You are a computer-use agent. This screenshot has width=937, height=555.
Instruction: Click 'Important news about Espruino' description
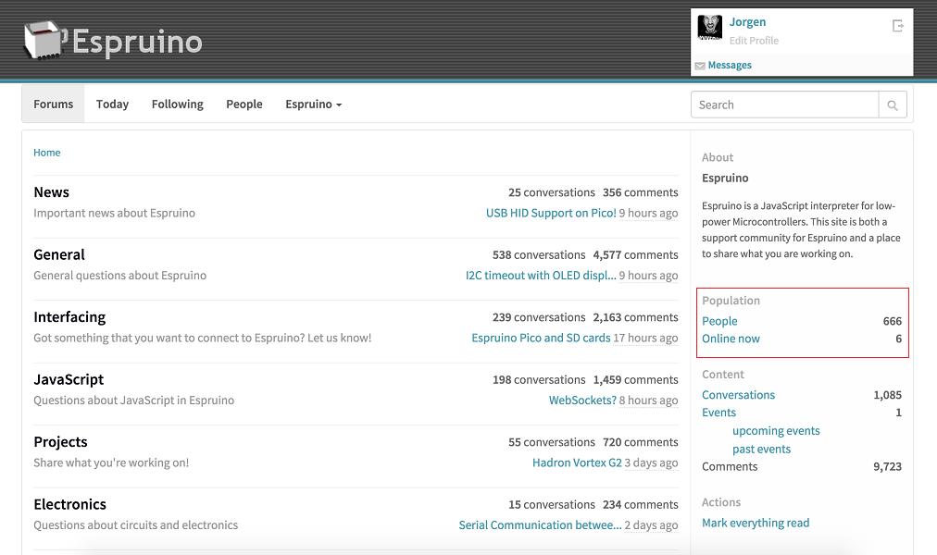click(114, 213)
